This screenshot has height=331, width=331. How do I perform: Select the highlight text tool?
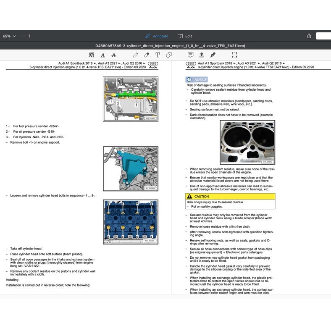[92, 55]
